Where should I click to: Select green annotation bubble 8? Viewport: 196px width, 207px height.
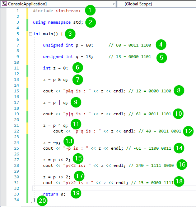[x=179, y=91]
